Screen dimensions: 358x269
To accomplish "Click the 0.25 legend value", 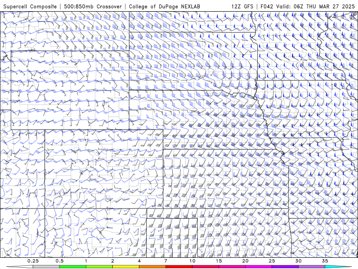I will [33, 261].
